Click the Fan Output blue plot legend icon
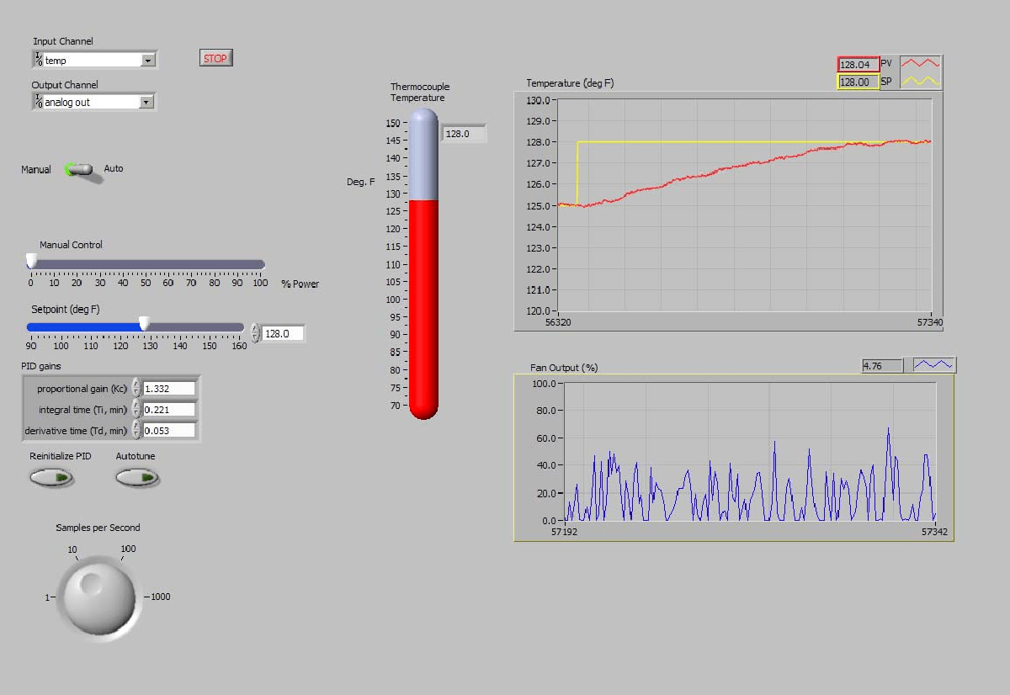 pyautogui.click(x=934, y=365)
